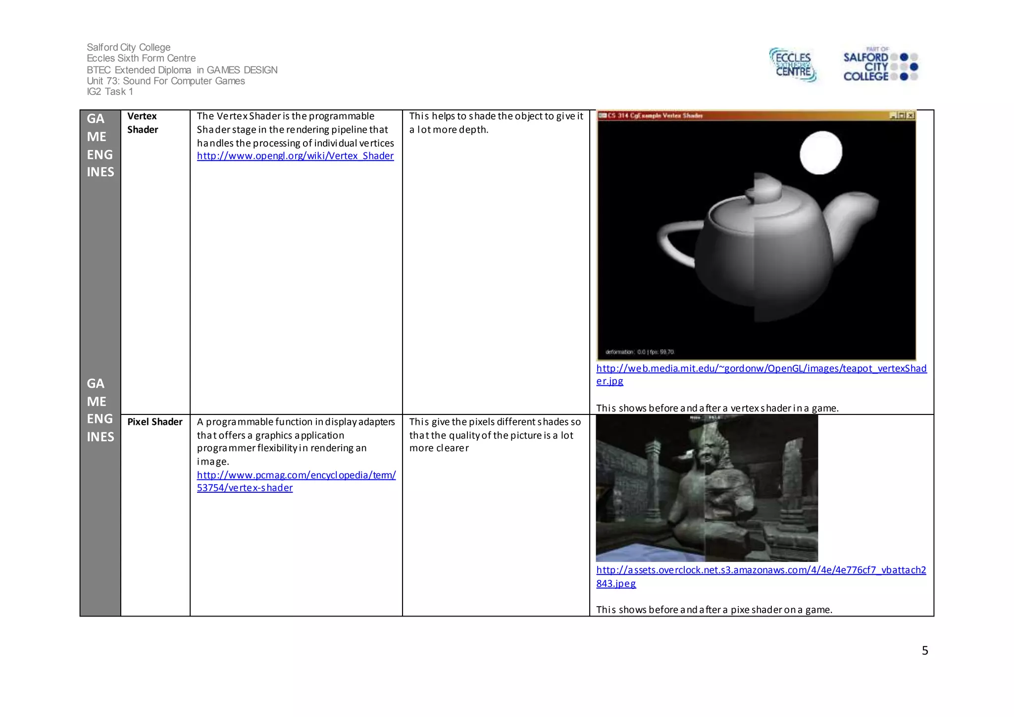Image resolution: width=1014 pixels, height=717 pixels.
Task: Click the Salford City College logo
Action: click(x=880, y=65)
